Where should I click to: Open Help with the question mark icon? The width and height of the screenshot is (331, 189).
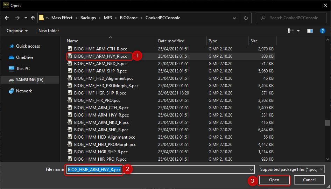point(322,31)
